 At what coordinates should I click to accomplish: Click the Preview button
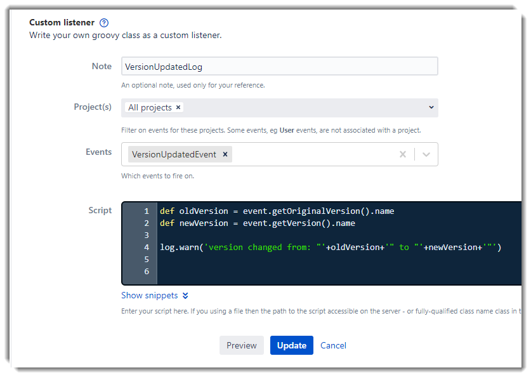pos(242,345)
